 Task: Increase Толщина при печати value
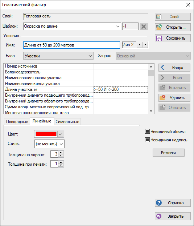click(61, 162)
